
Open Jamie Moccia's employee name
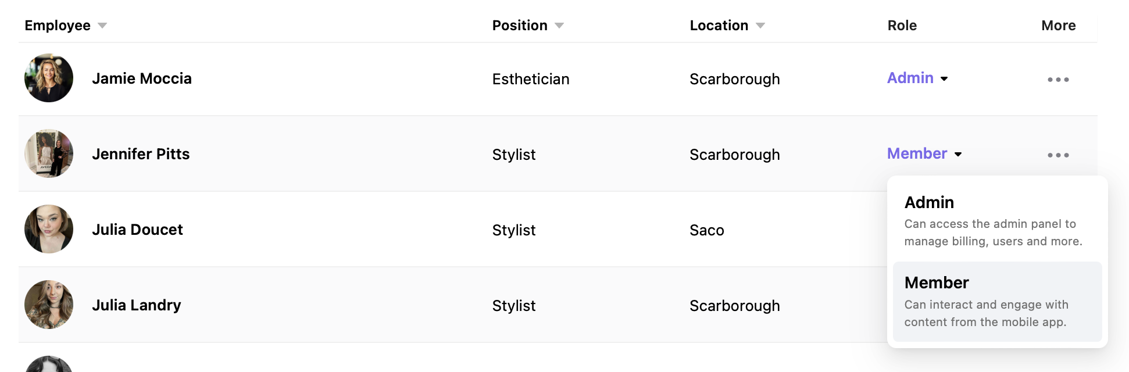142,78
